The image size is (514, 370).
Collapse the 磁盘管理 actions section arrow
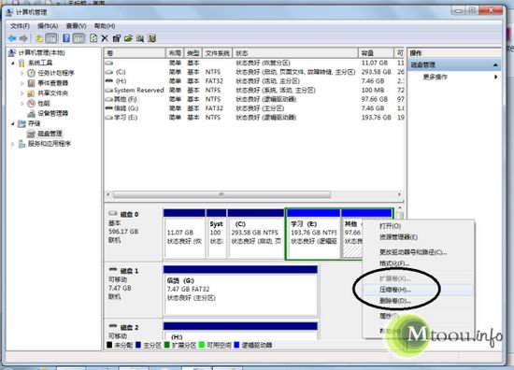click(495, 65)
